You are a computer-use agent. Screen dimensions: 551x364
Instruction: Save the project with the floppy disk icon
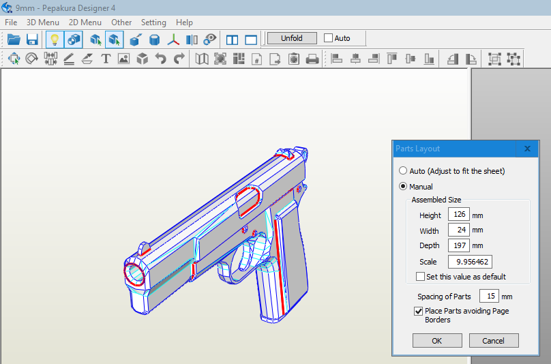[32, 40]
